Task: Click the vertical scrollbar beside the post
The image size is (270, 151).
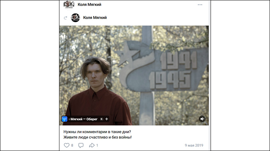Action: point(210,75)
